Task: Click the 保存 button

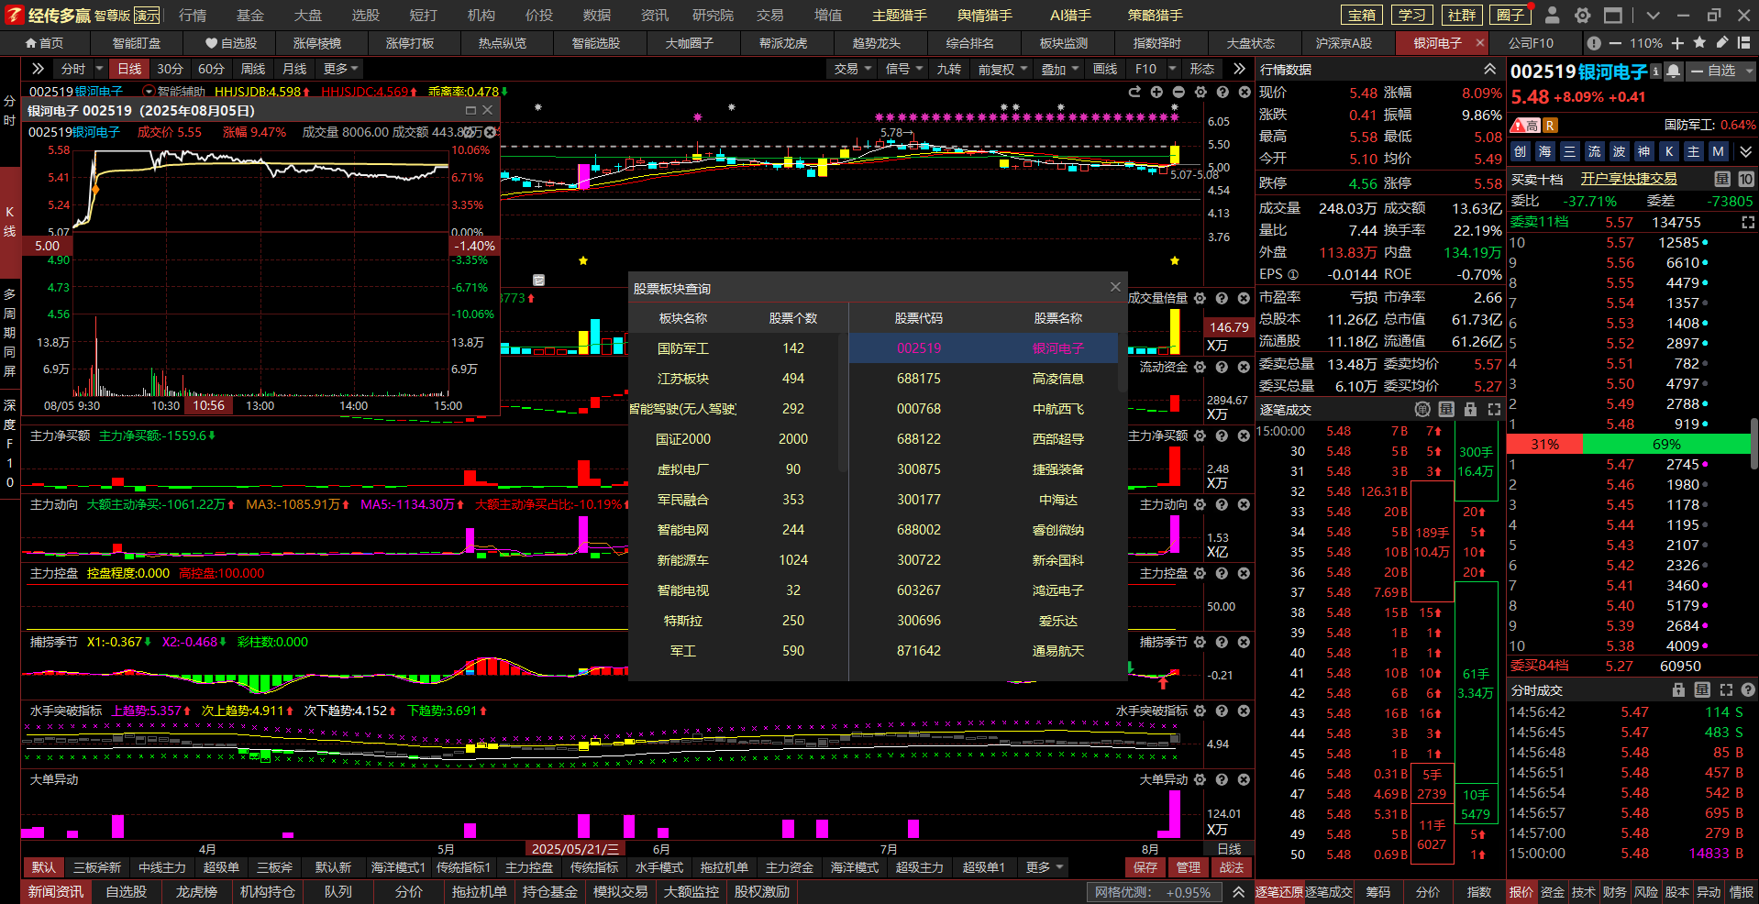Action: click(1145, 867)
